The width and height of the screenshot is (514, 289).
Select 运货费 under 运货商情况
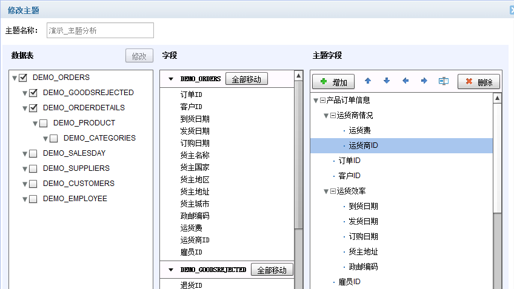pos(359,130)
